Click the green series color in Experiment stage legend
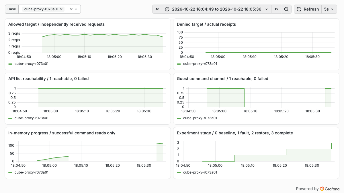The height and width of the screenshot is (193, 344). (179, 172)
